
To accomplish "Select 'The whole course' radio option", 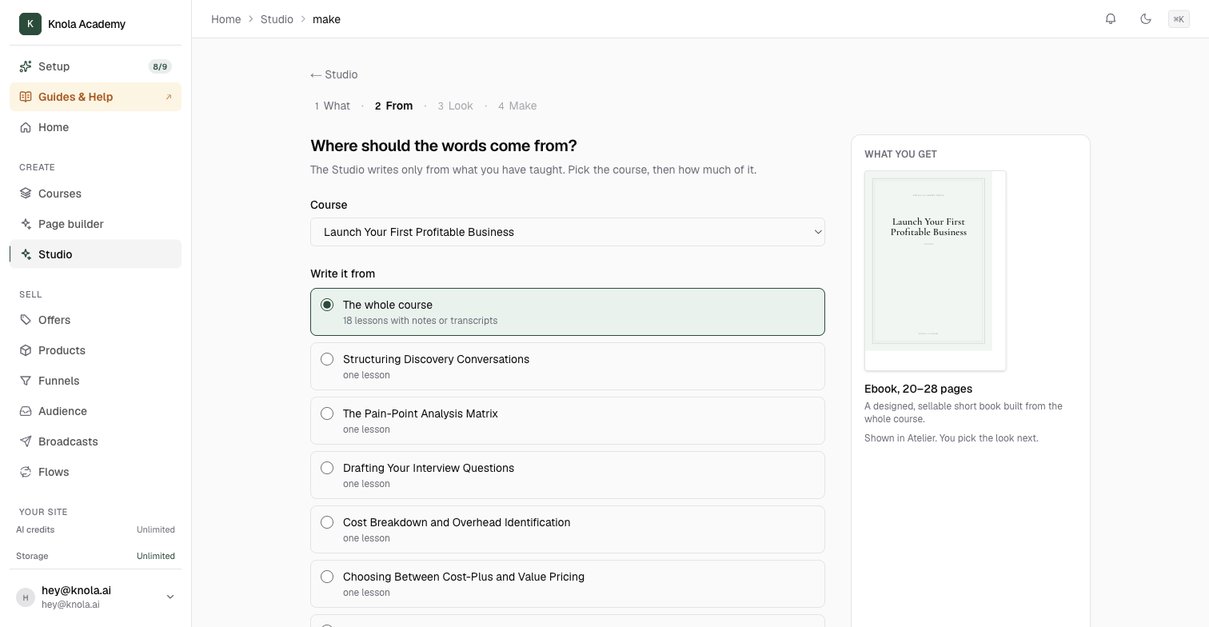I will click(x=327, y=305).
